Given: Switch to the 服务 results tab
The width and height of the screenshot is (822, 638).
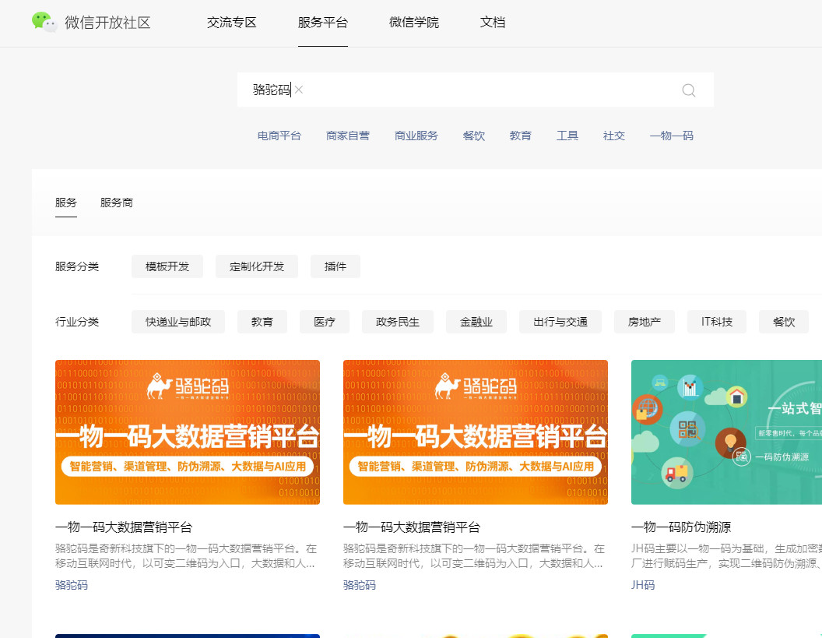Looking at the screenshot, I should click(66, 203).
